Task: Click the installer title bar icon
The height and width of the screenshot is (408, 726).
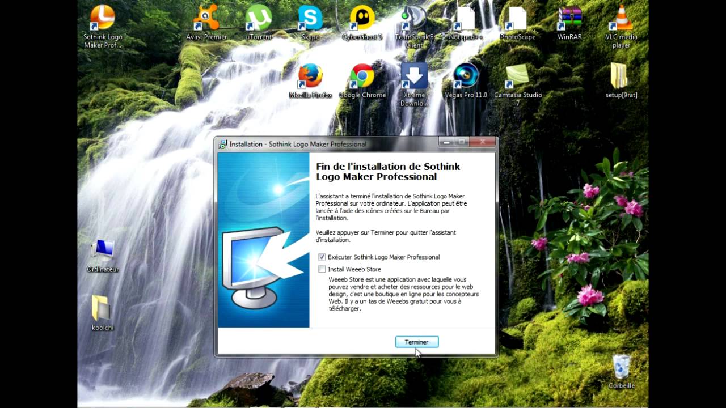Action: point(223,144)
